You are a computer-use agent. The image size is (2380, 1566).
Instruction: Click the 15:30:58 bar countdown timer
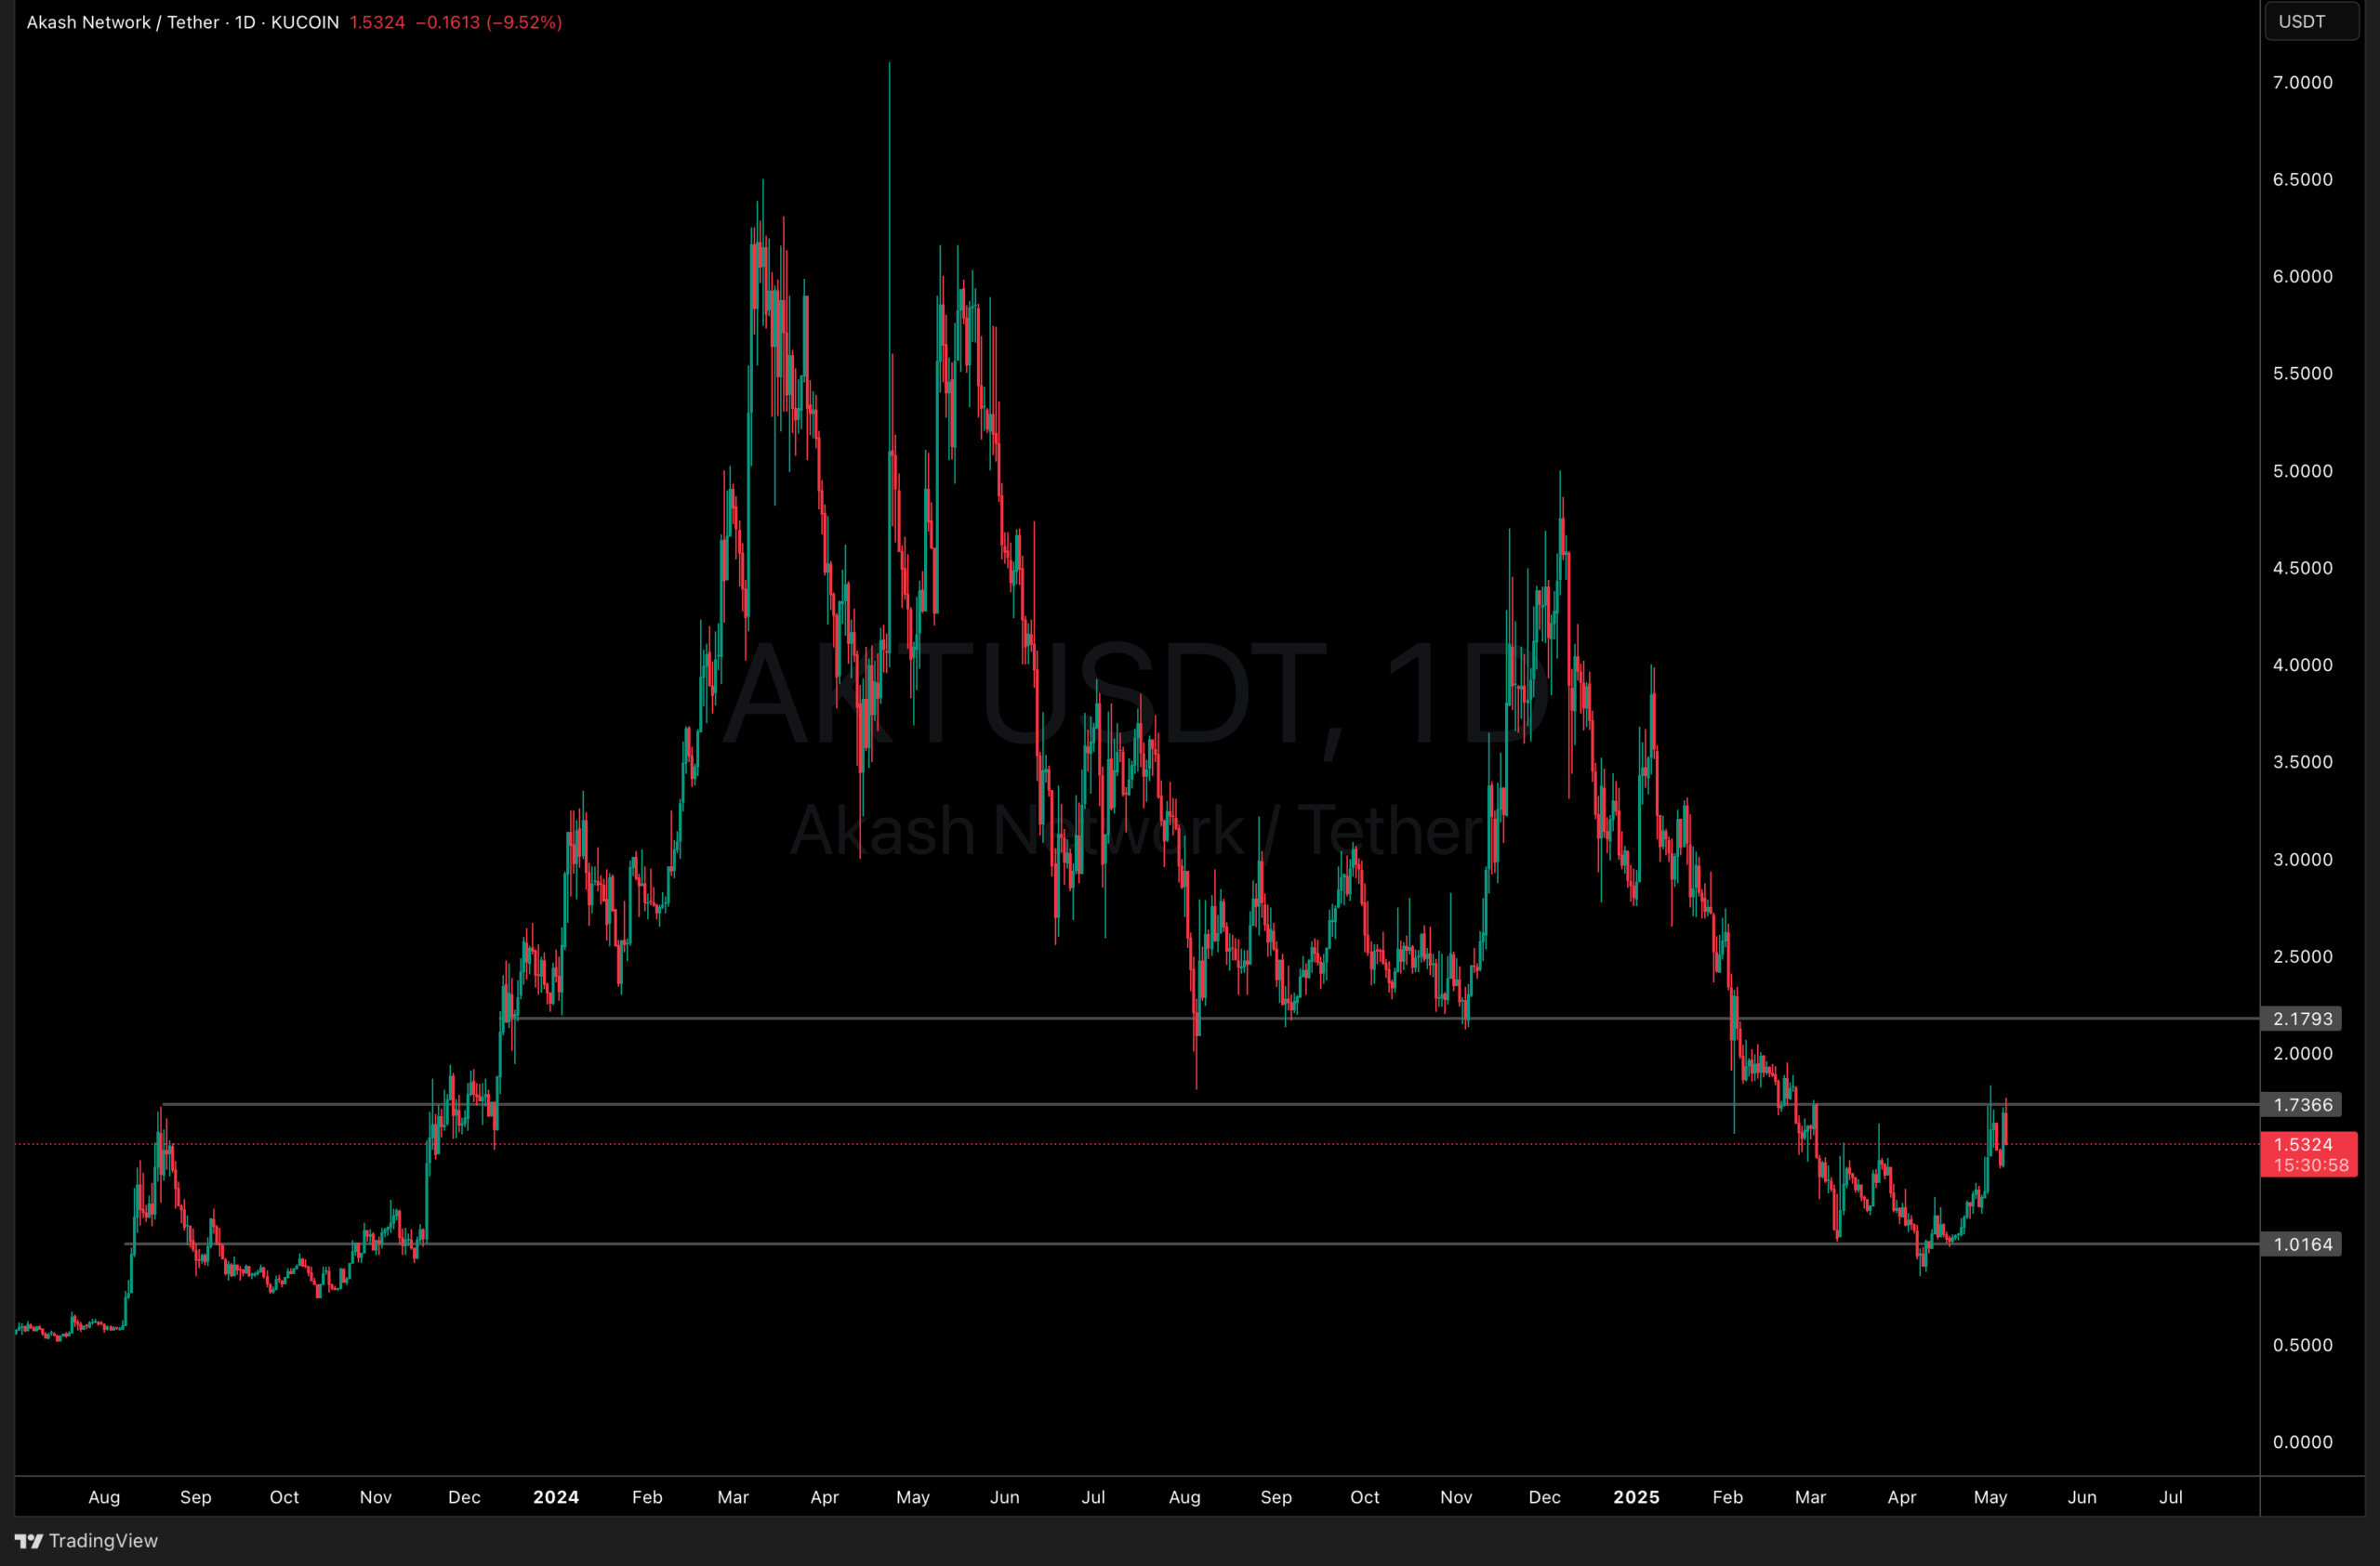(2310, 1165)
